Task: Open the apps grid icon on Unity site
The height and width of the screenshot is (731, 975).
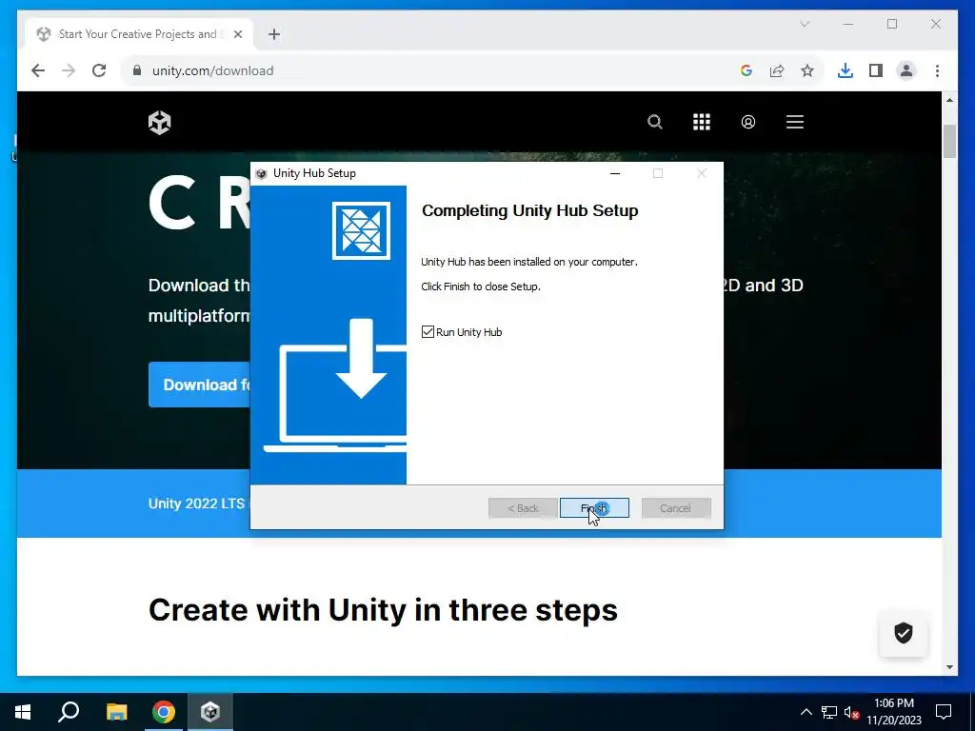Action: 702,122
